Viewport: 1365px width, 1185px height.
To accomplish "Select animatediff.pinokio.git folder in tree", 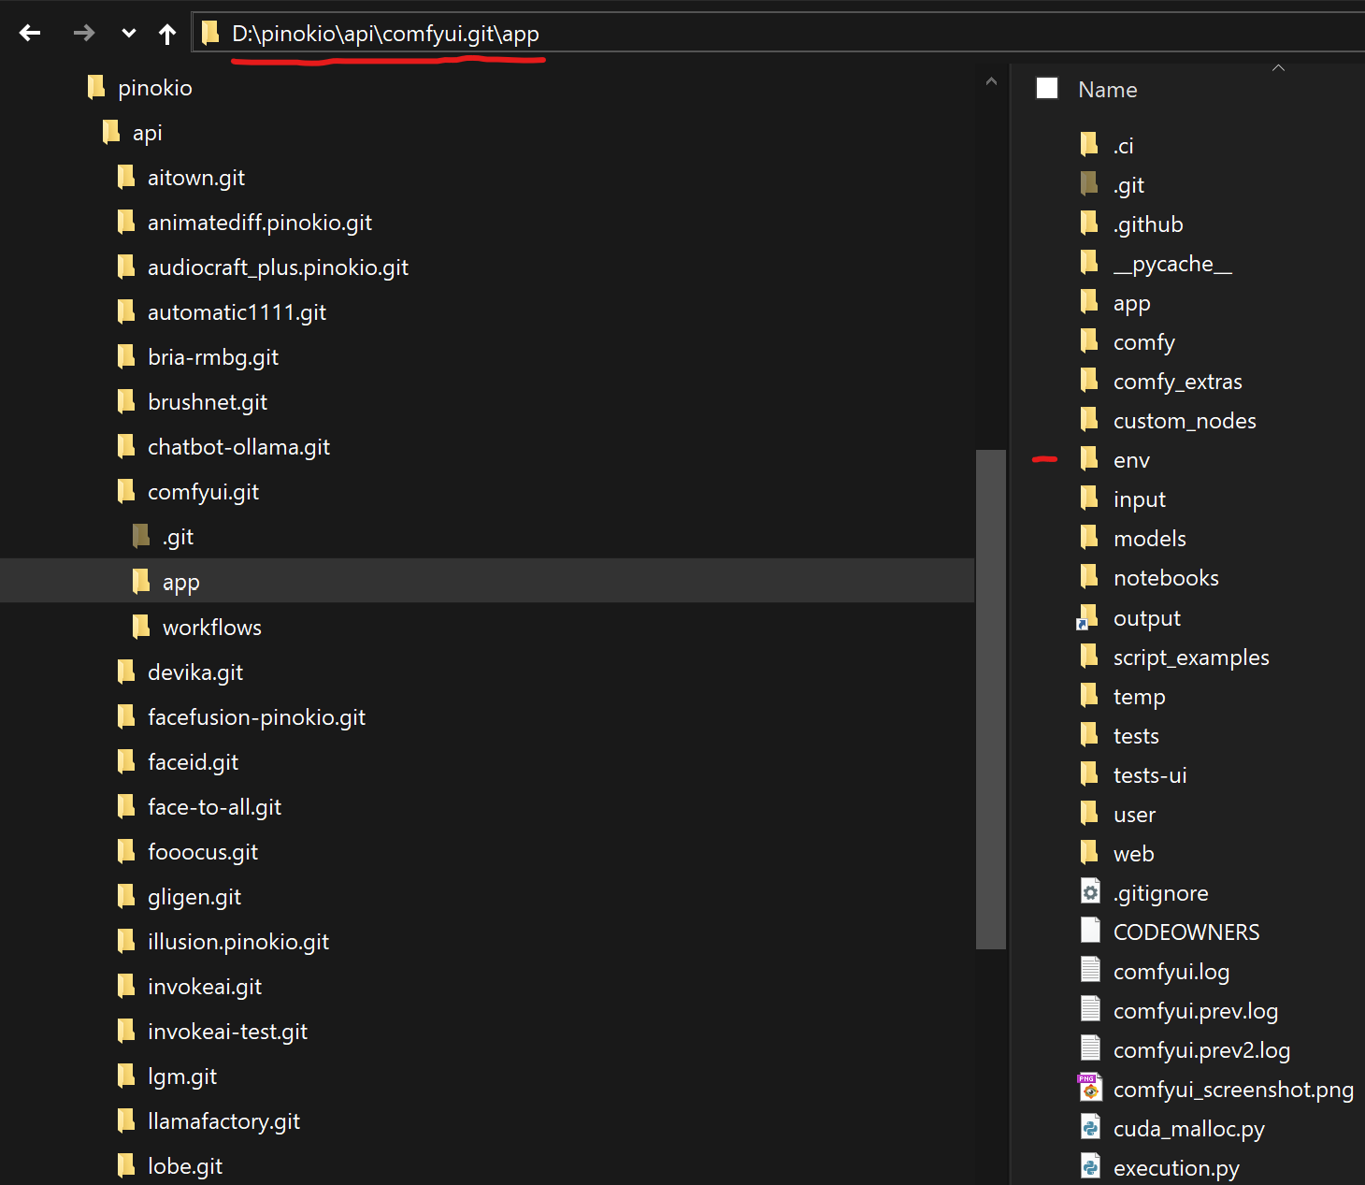I will coord(260,223).
